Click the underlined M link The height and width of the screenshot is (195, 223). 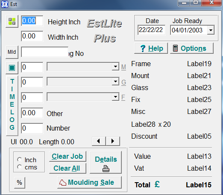pos(123,67)
